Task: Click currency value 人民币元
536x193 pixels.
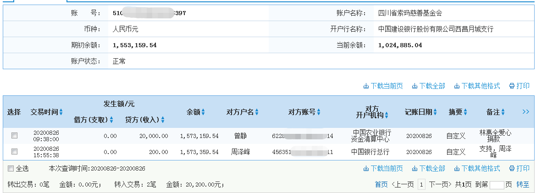Action: coord(125,29)
